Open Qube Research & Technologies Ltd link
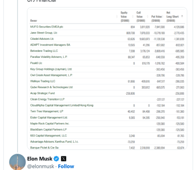195x170 pixels. click(x=51, y=87)
